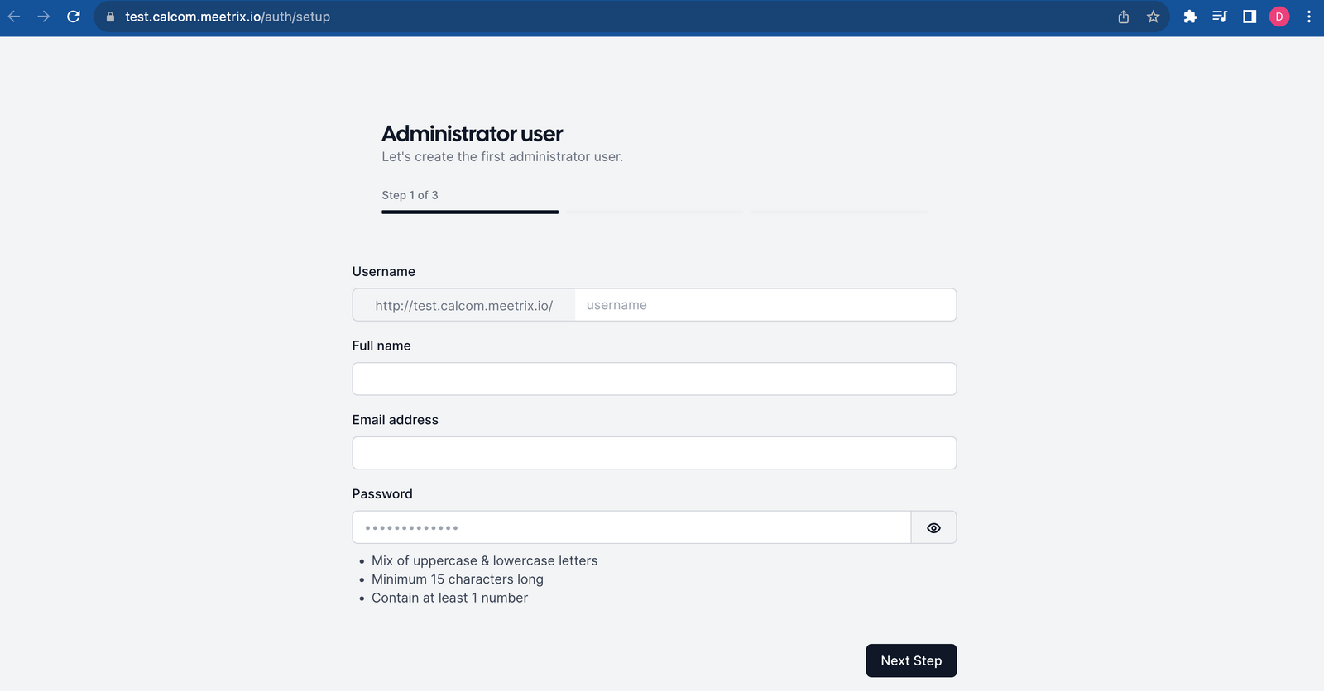The image size is (1324, 691).
Task: Toggle the browser side panel
Action: pyautogui.click(x=1250, y=17)
